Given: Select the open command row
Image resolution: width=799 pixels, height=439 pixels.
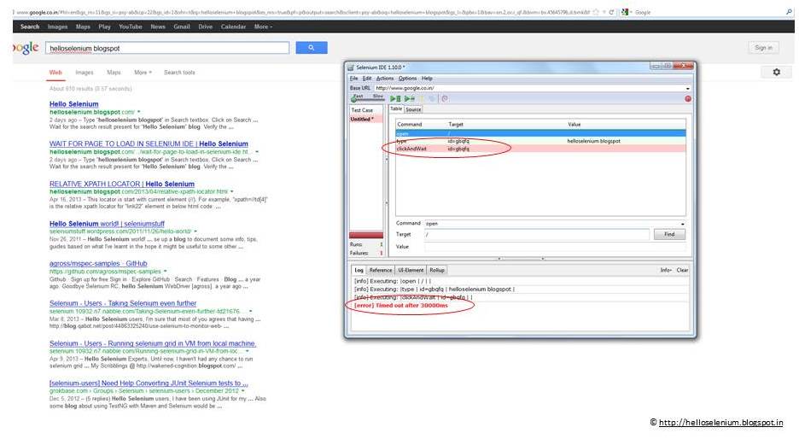Looking at the screenshot, I should pos(540,133).
